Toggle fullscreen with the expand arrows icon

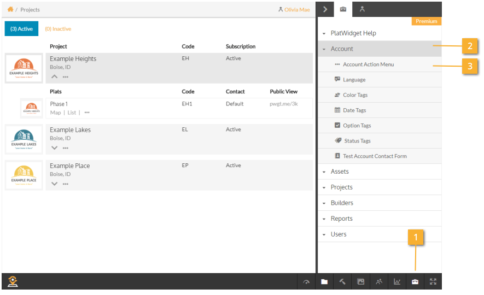tap(433, 282)
